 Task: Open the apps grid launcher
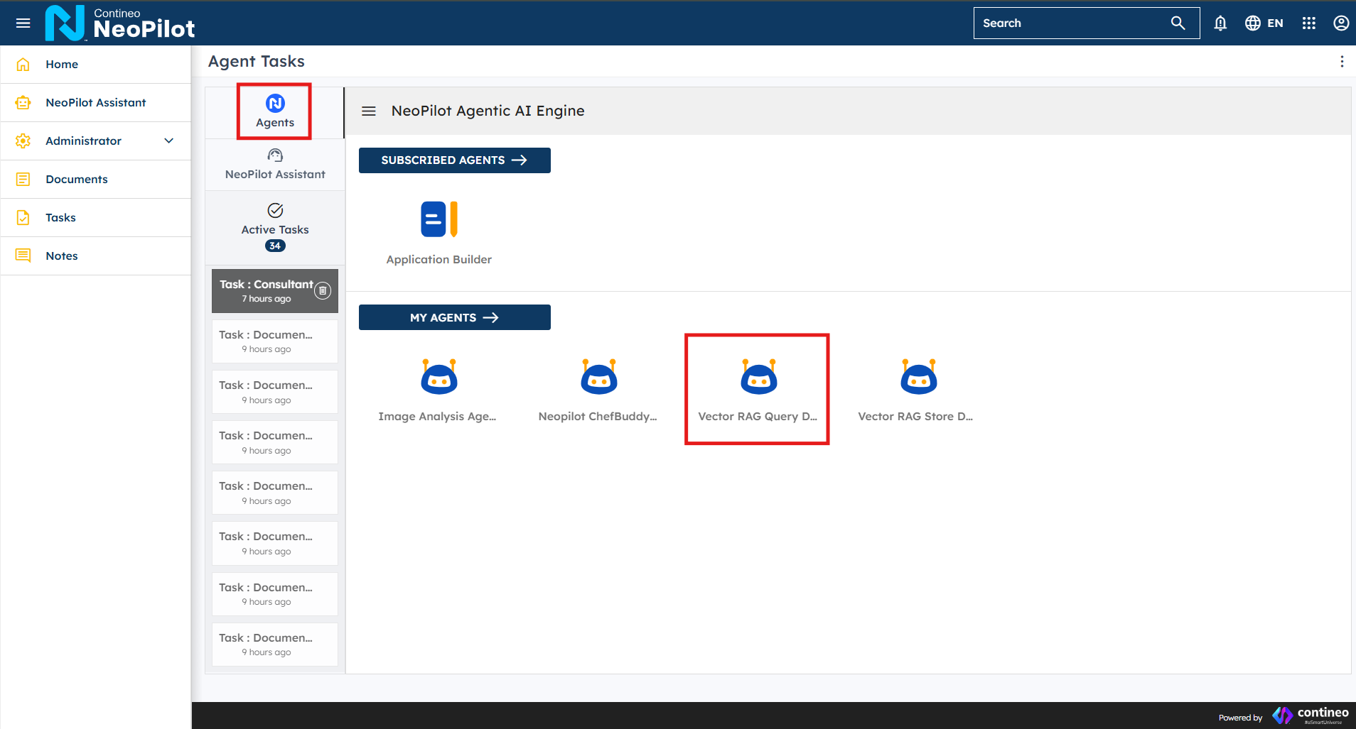(1308, 23)
